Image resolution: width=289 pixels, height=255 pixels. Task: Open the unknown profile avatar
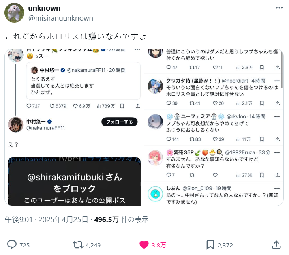(x=14, y=13)
